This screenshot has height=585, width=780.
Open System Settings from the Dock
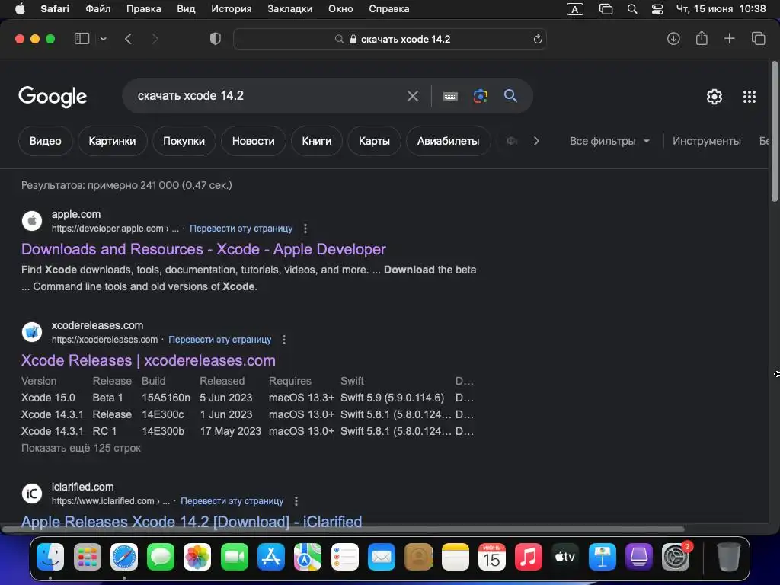pos(676,557)
